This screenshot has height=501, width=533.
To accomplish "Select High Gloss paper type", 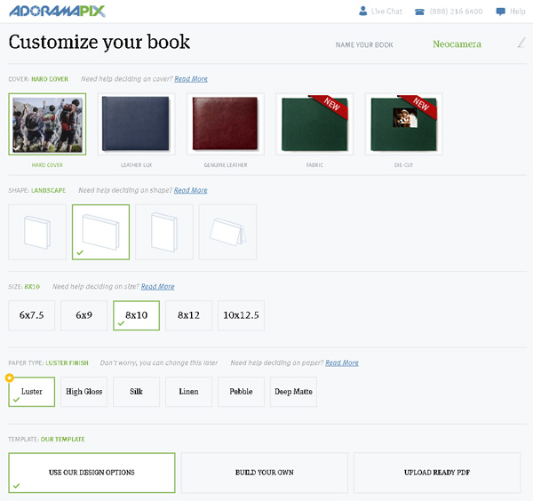I will pos(84,392).
